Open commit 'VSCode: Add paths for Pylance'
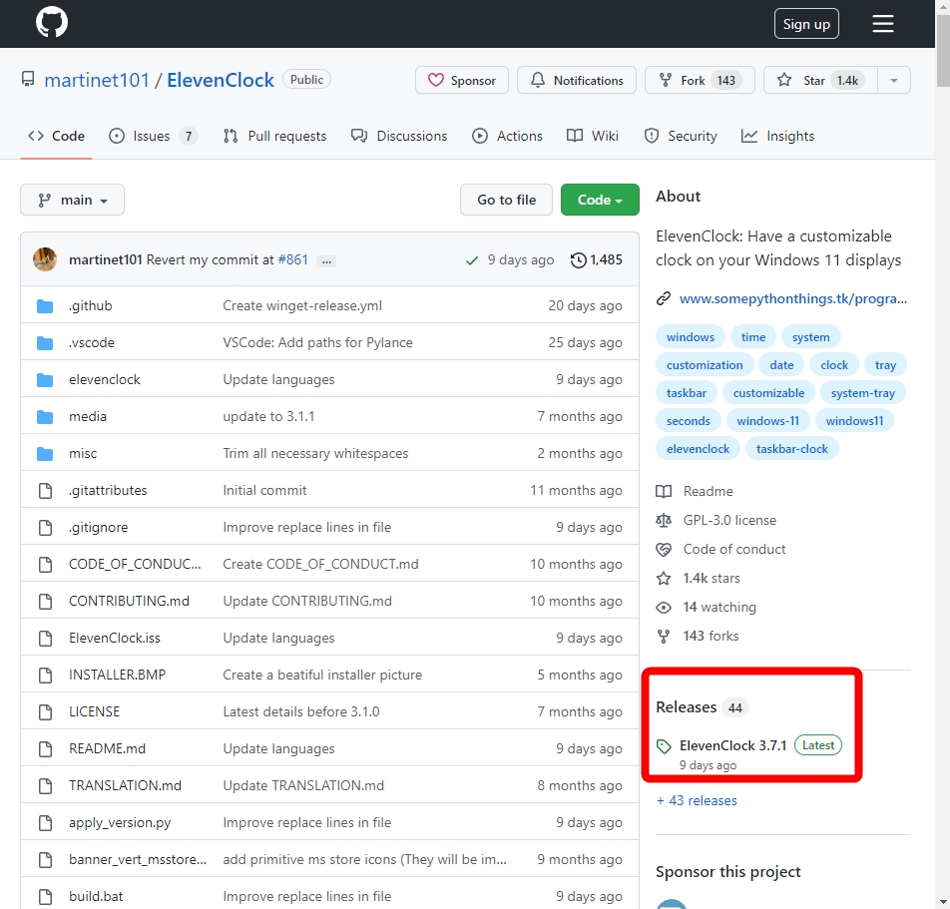Screen dimensions: 950x909 tap(317, 342)
